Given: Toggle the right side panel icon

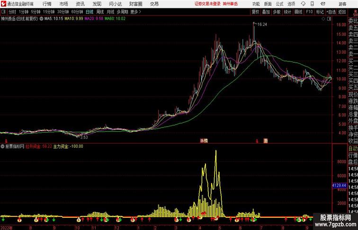Looking at the screenshot, I should point(329,19).
